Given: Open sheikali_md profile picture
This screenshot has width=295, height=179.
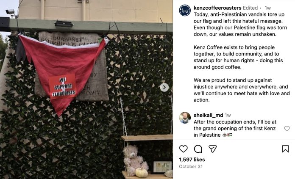Looking at the screenshot, I should (x=185, y=118).
